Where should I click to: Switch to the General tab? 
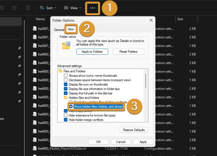(59, 30)
